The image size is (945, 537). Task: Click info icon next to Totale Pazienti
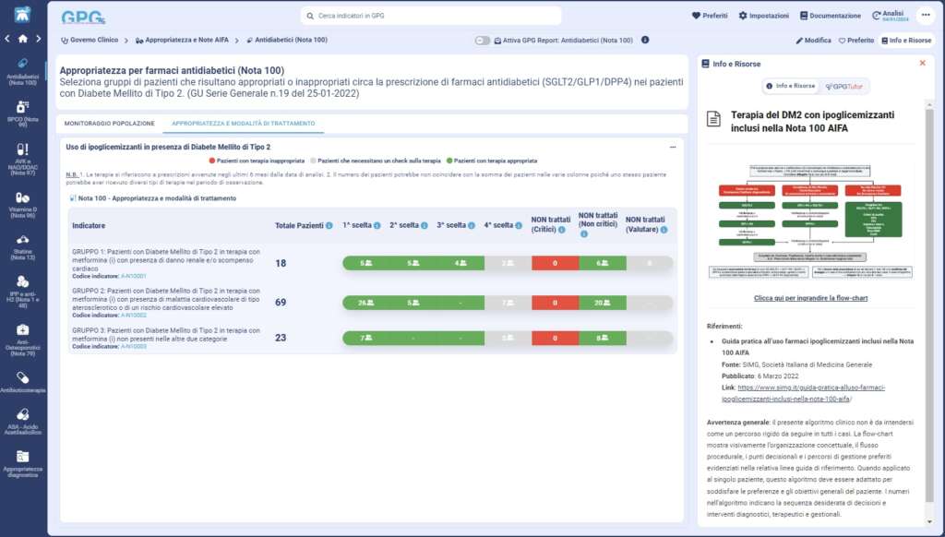tap(329, 226)
